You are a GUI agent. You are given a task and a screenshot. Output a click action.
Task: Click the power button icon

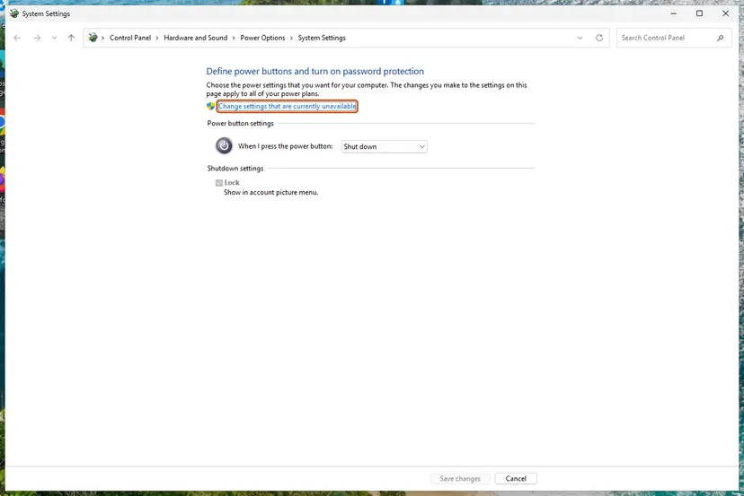click(224, 146)
